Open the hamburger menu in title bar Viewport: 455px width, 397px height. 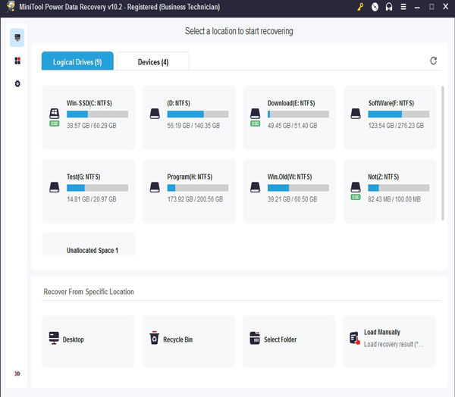[x=403, y=7]
